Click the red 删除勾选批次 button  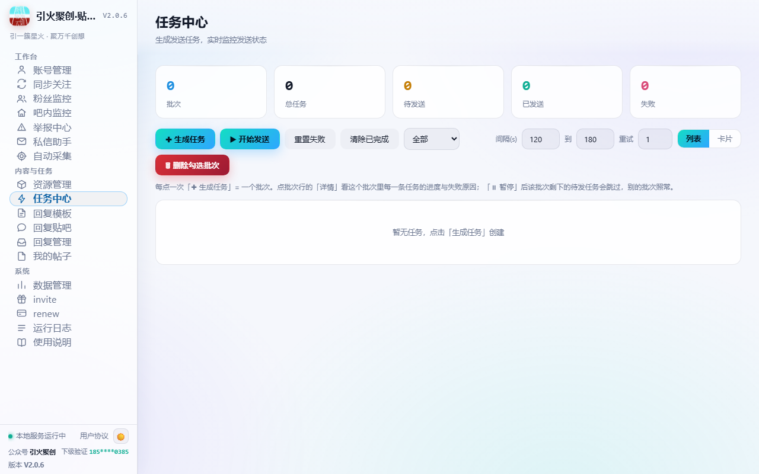[192, 165]
